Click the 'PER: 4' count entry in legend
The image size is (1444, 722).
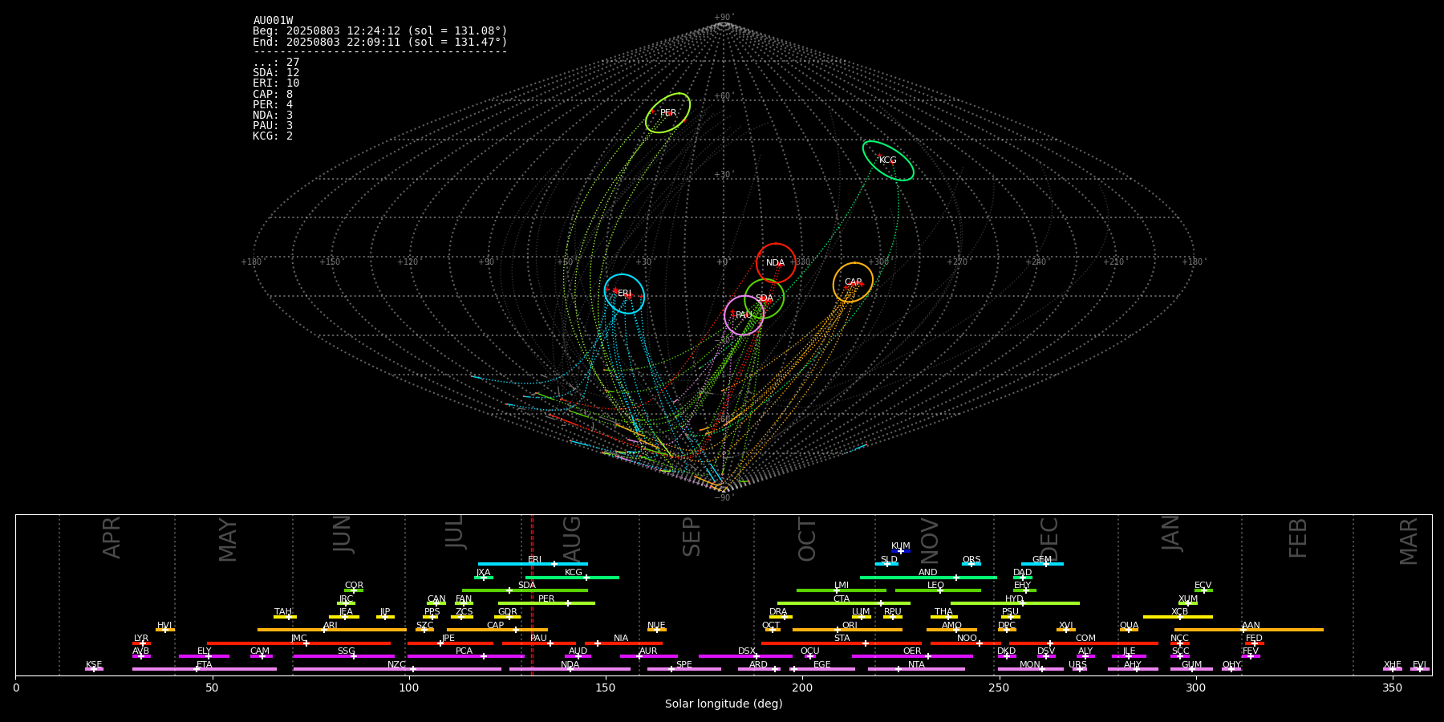(273, 104)
